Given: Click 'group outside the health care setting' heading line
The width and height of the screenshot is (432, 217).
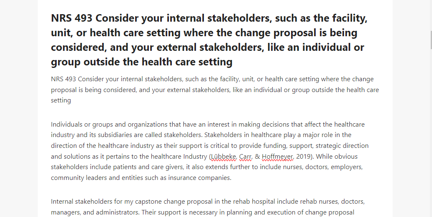Looking at the screenshot, I should pos(142,62).
